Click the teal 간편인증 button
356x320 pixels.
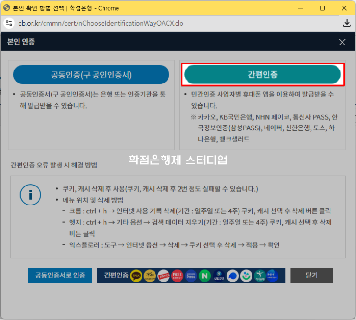tap(263, 75)
